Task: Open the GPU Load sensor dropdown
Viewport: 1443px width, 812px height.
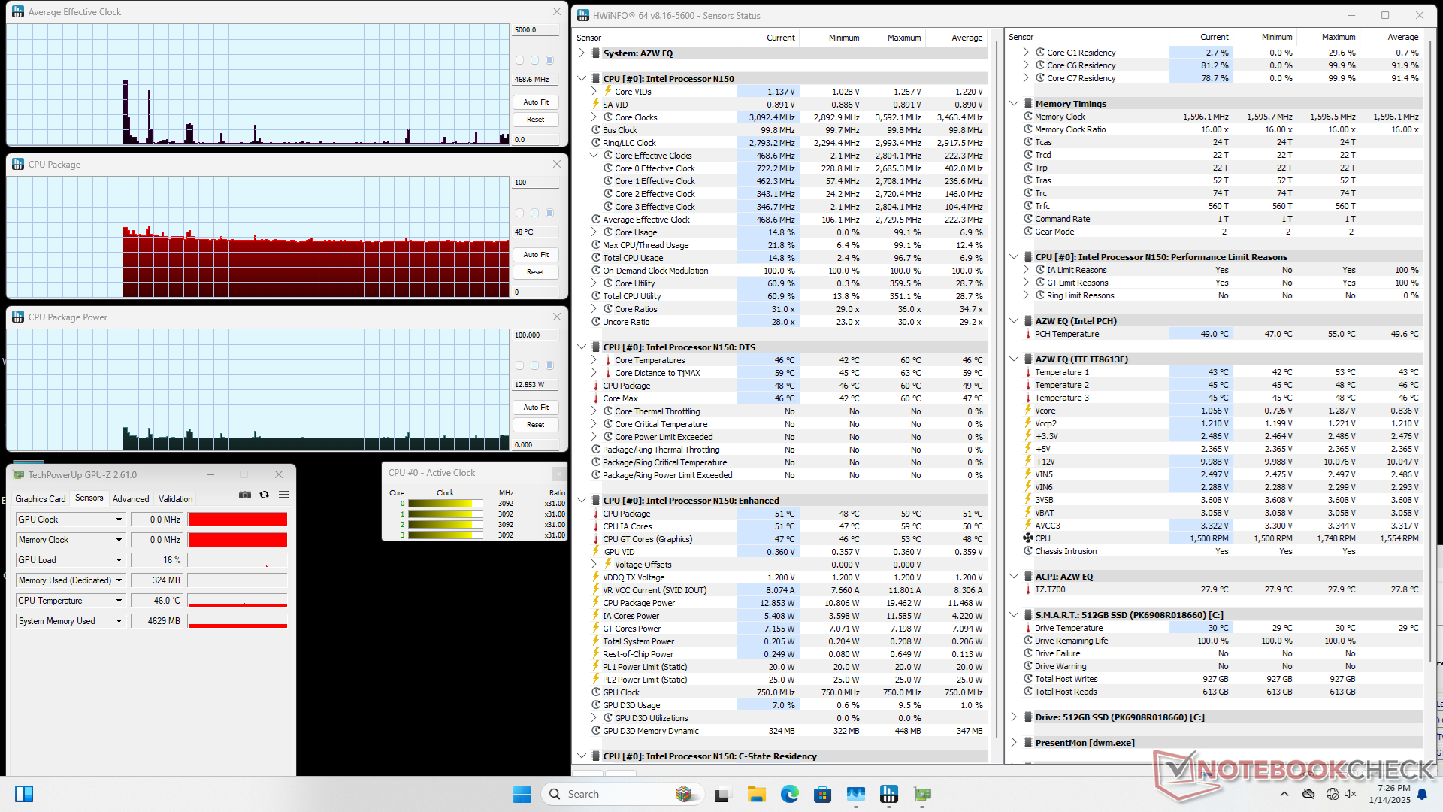Action: click(x=119, y=560)
